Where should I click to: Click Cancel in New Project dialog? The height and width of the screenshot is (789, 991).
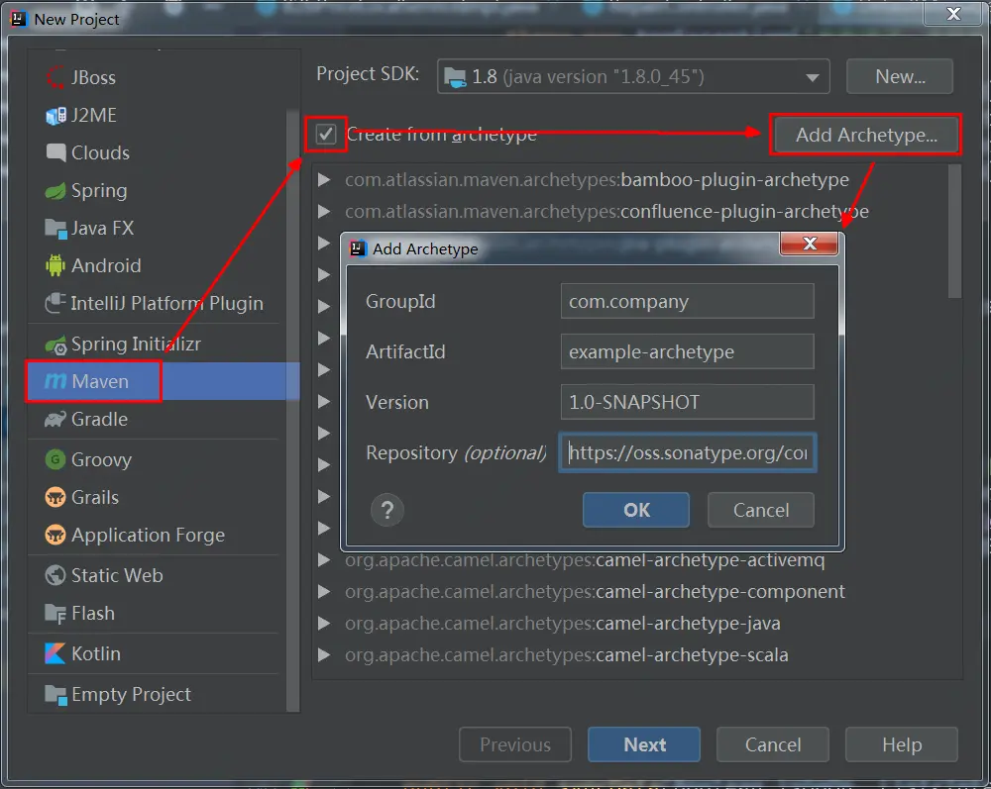pyautogui.click(x=773, y=744)
